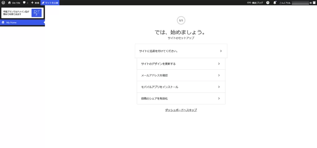Click the サイトを公開 launch button
This screenshot has height=148, width=317.
[50, 2]
